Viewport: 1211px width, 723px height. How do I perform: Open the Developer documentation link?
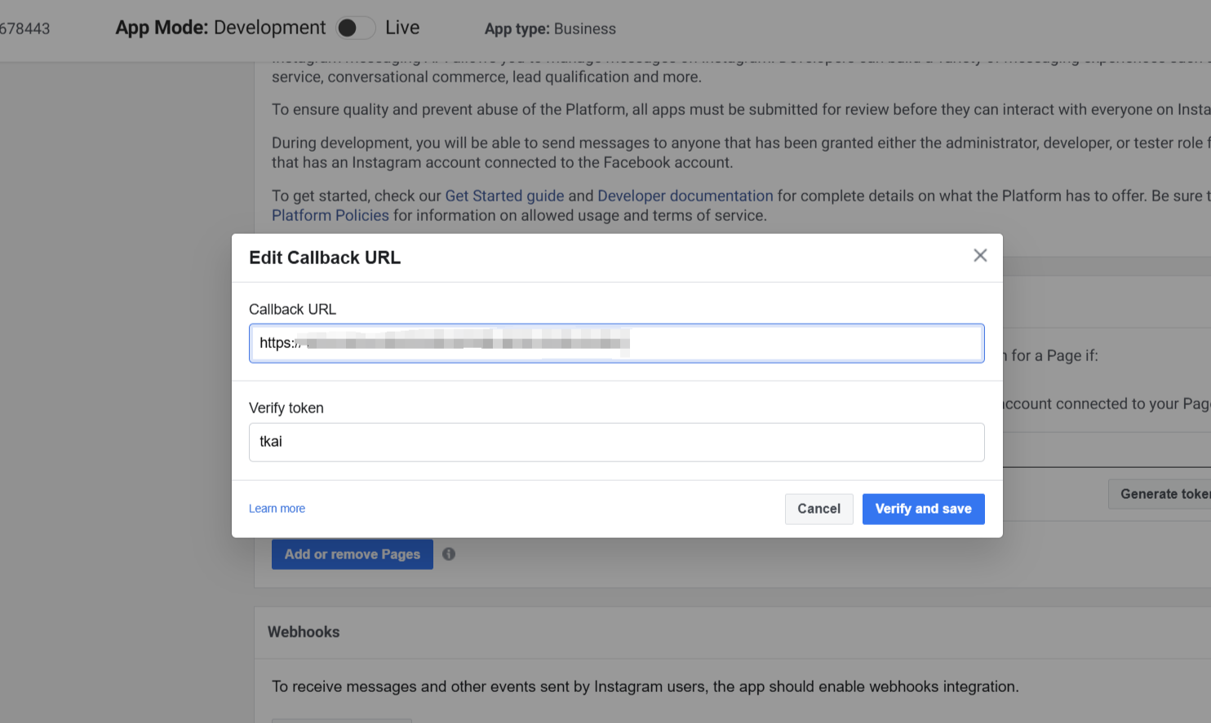coord(685,196)
